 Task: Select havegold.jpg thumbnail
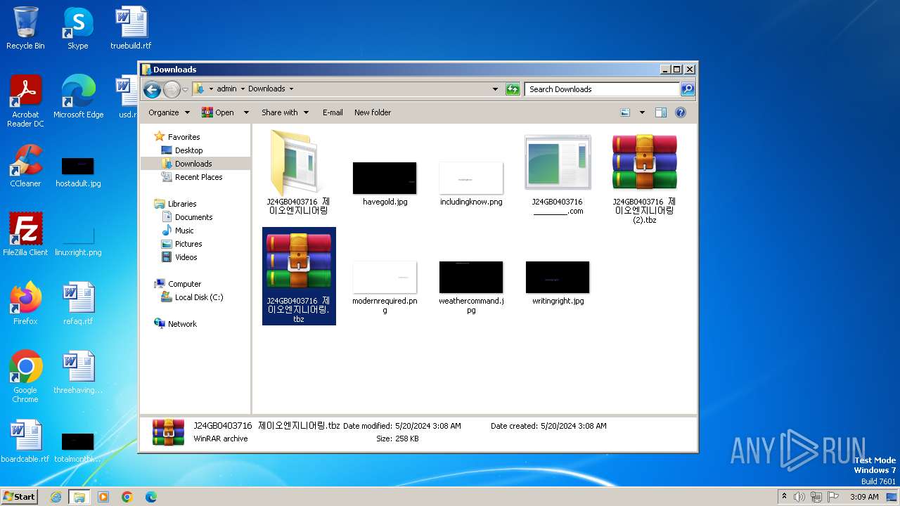pos(385,183)
